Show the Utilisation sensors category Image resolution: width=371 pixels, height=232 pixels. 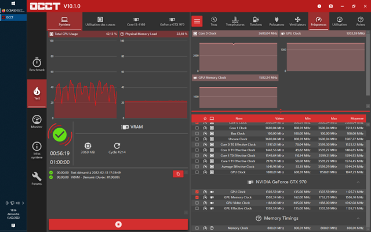[339, 21]
